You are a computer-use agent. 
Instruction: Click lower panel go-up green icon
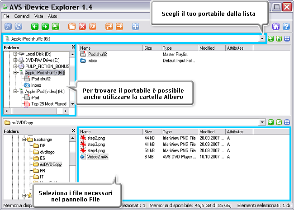coord(270,122)
